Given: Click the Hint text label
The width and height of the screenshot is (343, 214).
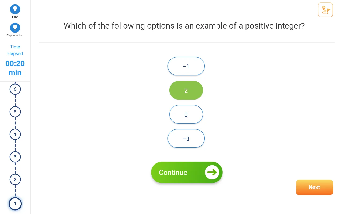Looking at the screenshot, I should (15, 17).
